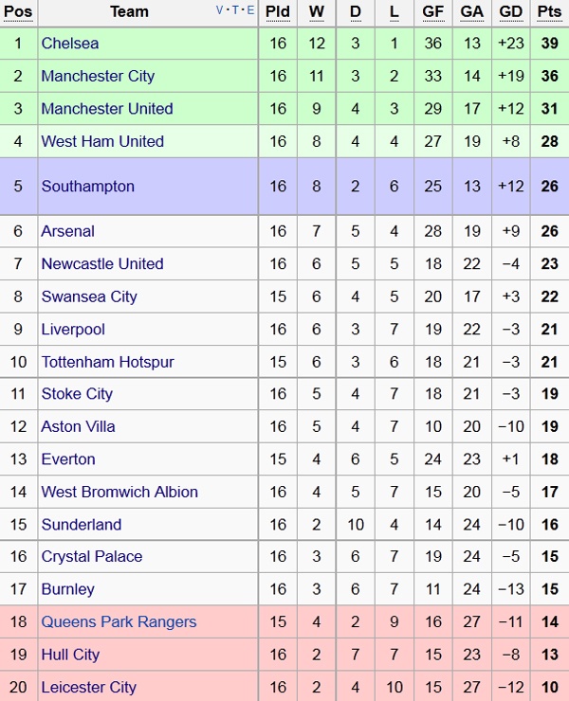The height and width of the screenshot is (701, 569).
Task: Click the Liverpool link
Action: 73,330
